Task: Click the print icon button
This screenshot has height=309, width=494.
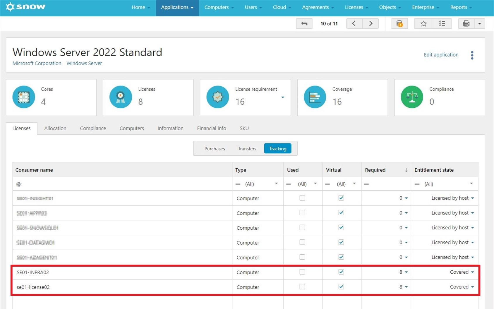Action: coord(466,24)
